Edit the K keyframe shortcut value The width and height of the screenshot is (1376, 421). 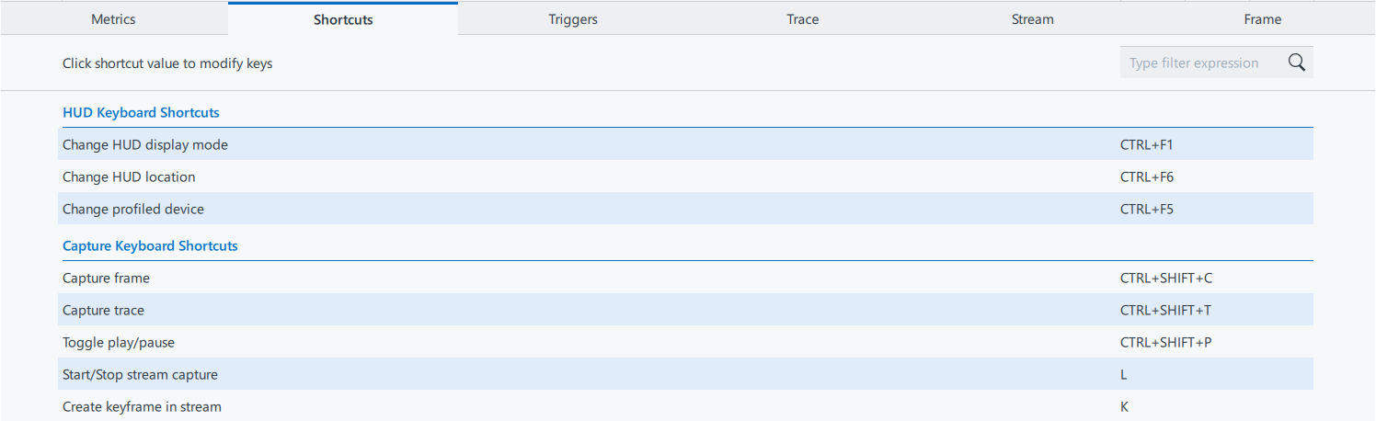[1124, 406]
